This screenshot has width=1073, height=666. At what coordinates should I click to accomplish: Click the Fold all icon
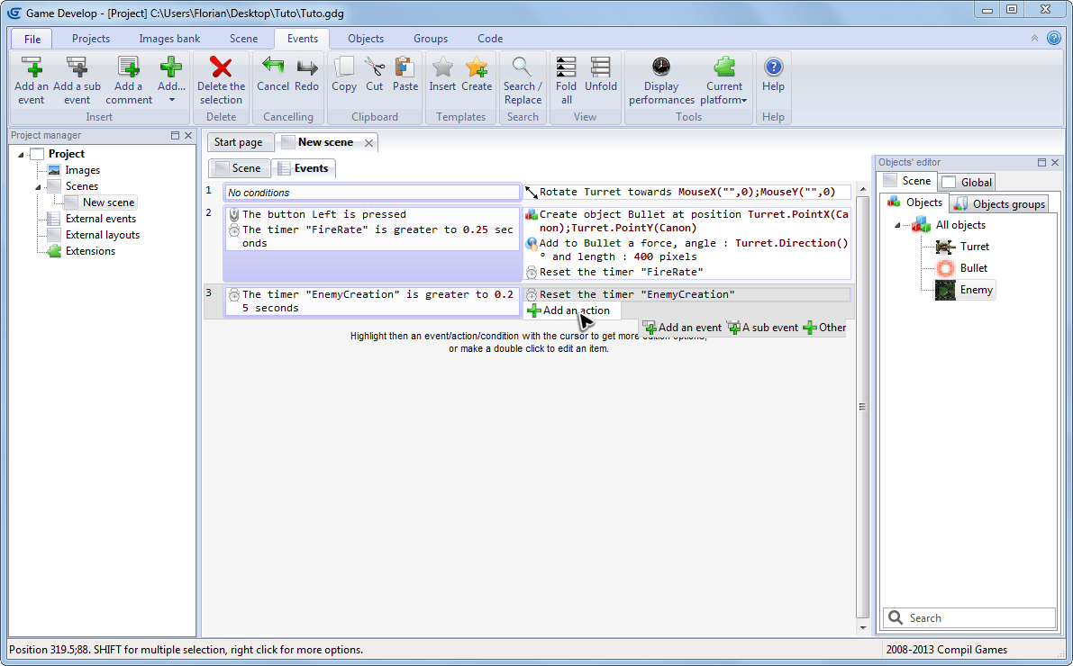(x=566, y=68)
